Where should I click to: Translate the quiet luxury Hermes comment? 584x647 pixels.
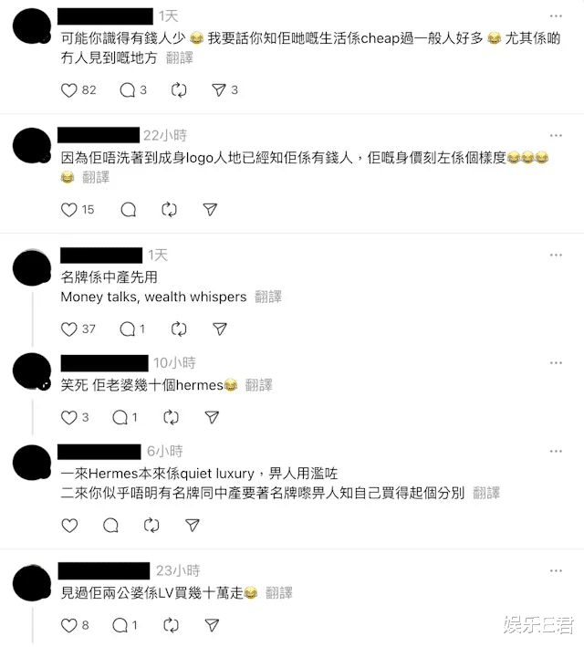486,493
